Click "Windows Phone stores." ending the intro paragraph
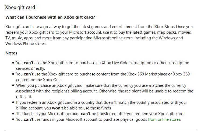201x131 pixels. tap(26, 44)
